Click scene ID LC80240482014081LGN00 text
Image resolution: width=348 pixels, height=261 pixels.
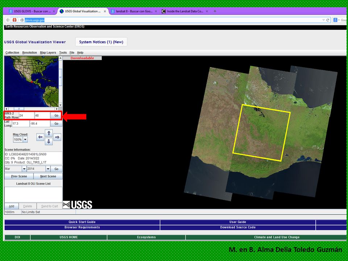[25, 154]
